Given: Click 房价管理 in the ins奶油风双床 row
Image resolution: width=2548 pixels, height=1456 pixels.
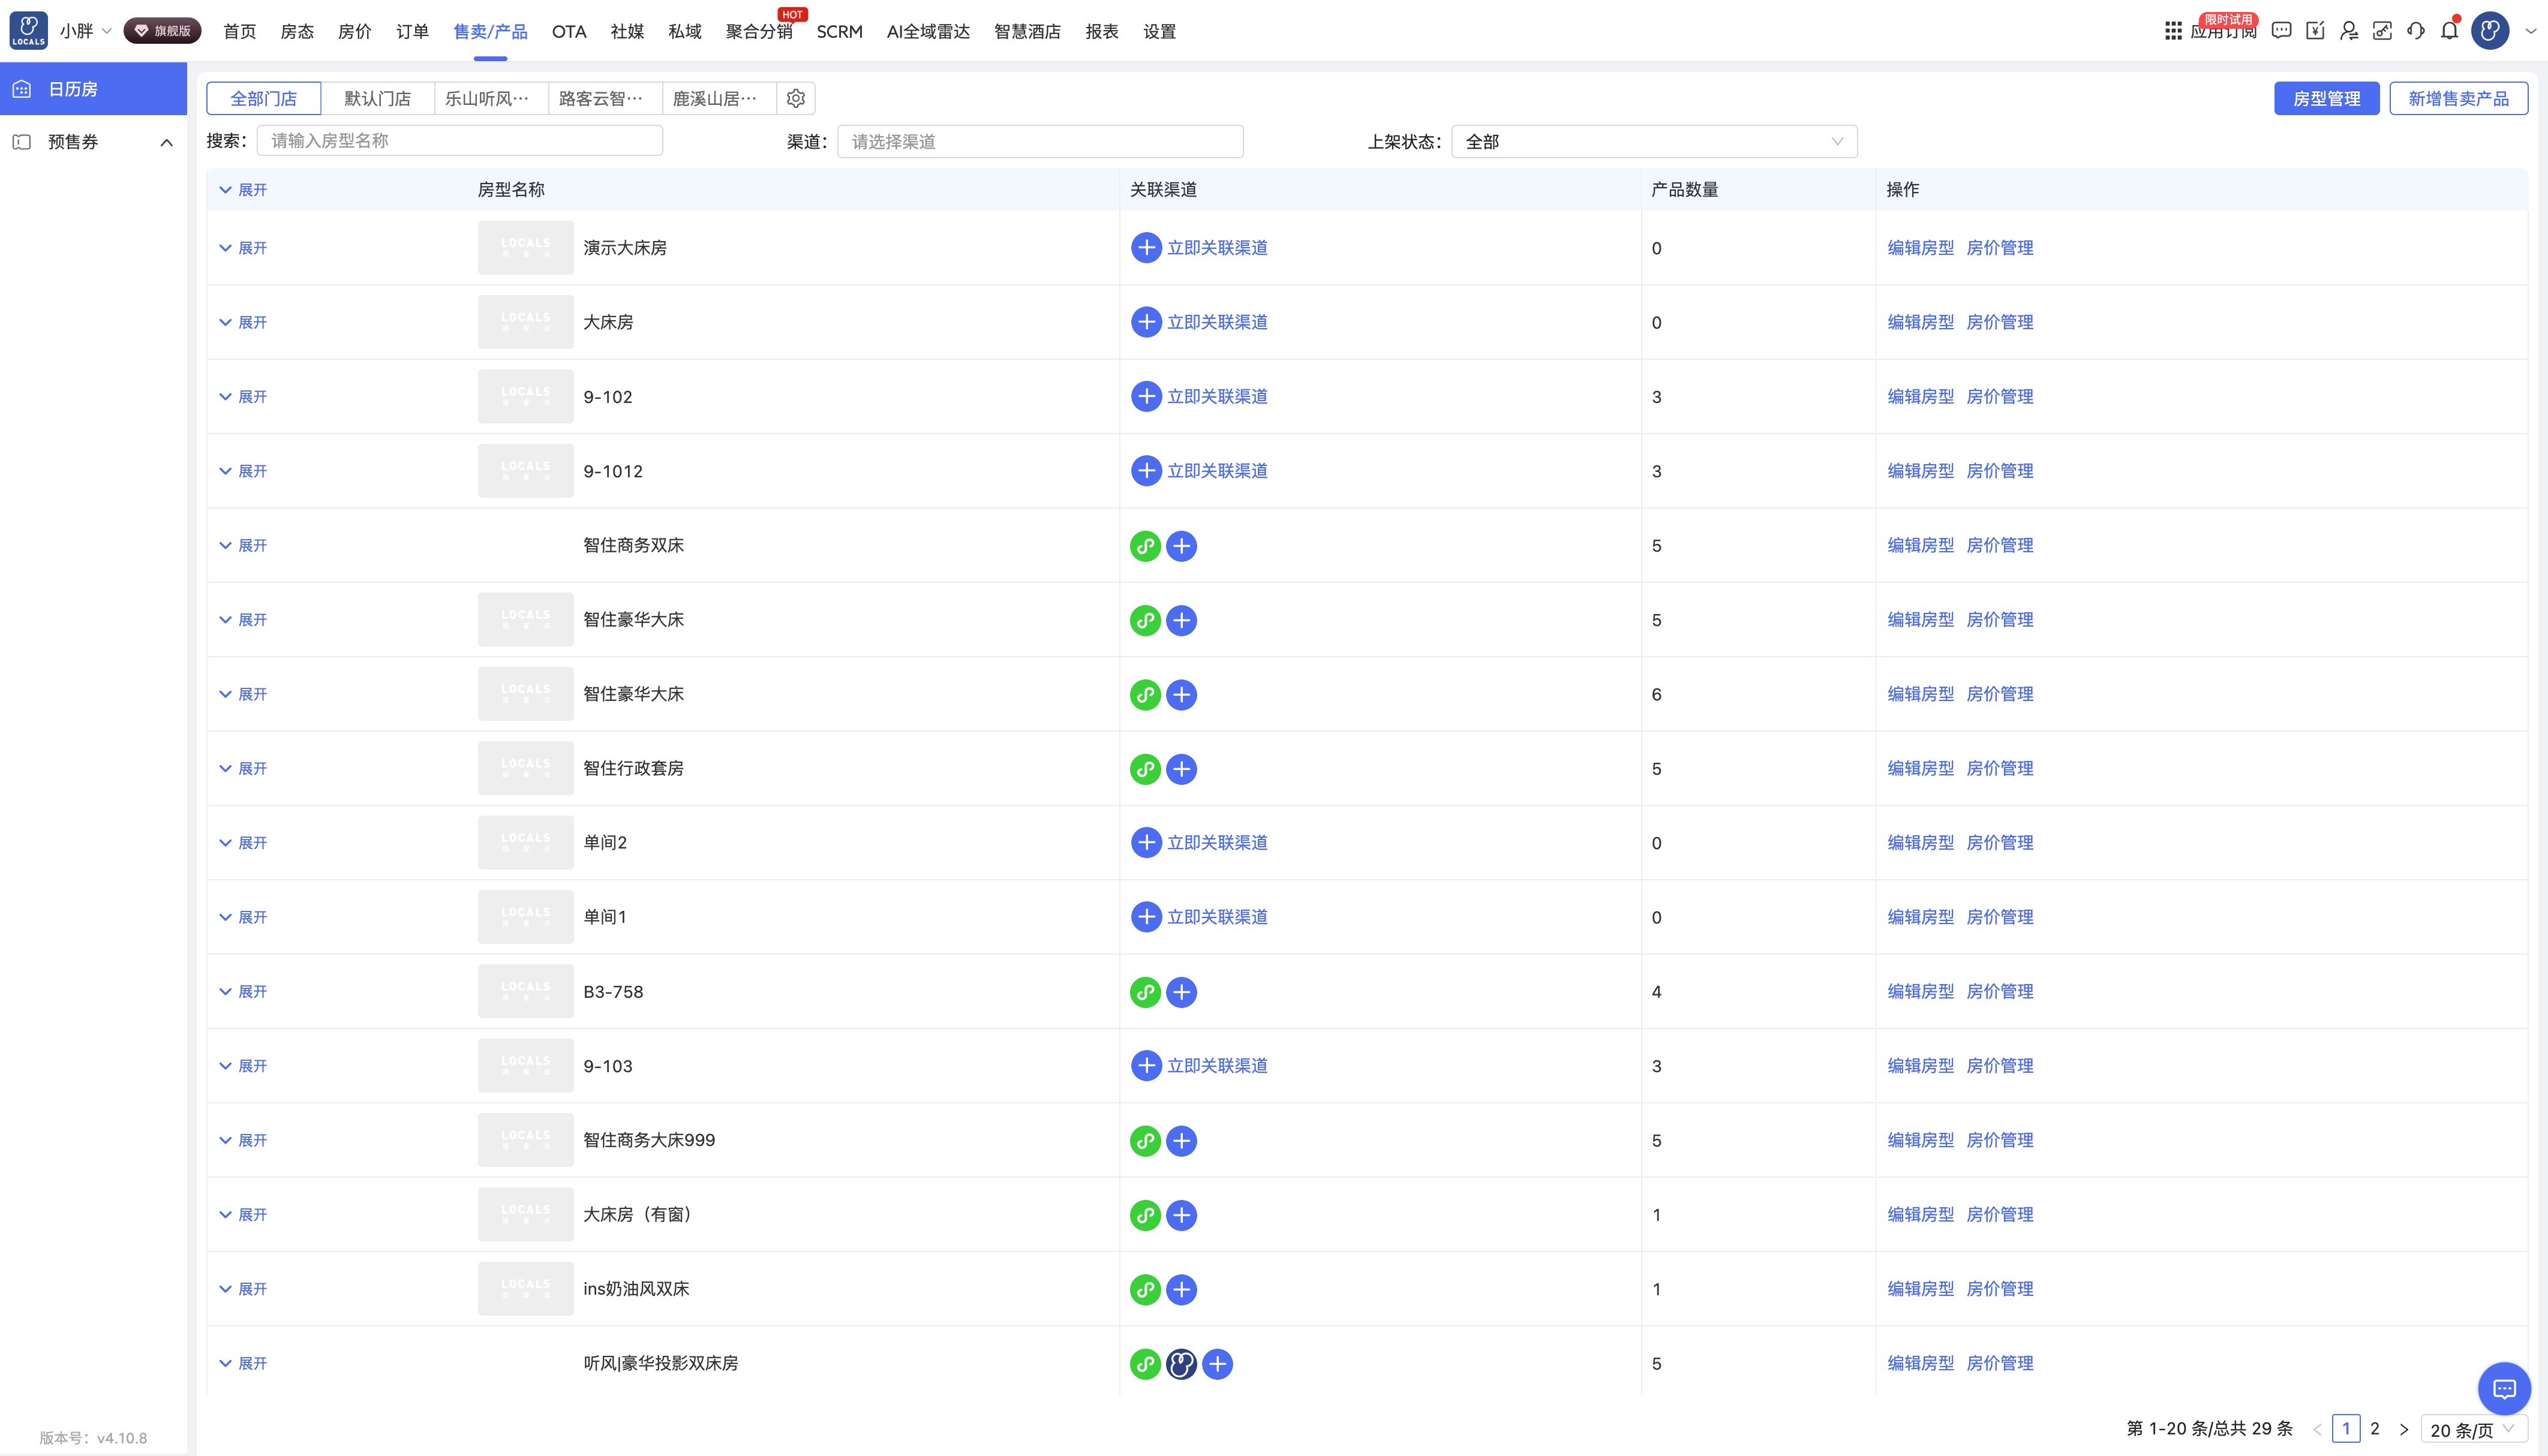Looking at the screenshot, I should click(2000, 1289).
